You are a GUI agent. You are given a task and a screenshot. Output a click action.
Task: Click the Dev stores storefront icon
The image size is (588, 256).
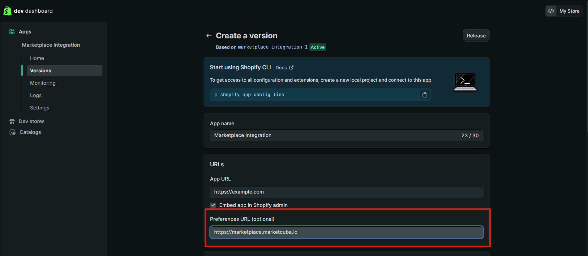(x=12, y=121)
